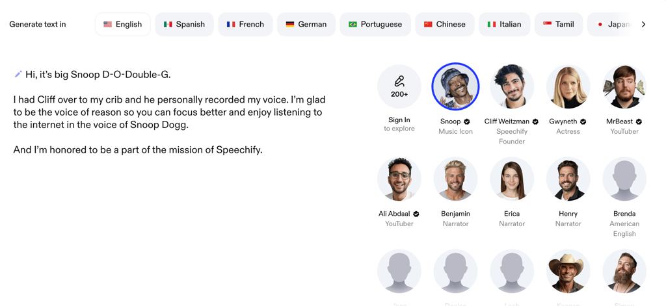The height and width of the screenshot is (306, 666).
Task: Click the 200+ voice clone icon
Action: tap(399, 86)
